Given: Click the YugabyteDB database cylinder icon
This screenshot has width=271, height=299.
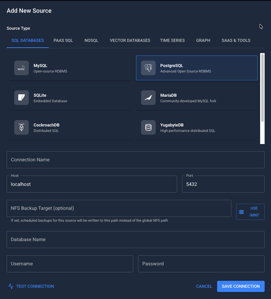Looking at the screenshot, I should [x=148, y=127].
